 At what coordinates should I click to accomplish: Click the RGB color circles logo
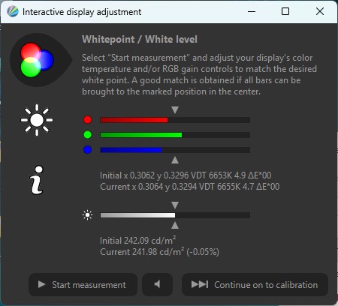(x=37, y=60)
